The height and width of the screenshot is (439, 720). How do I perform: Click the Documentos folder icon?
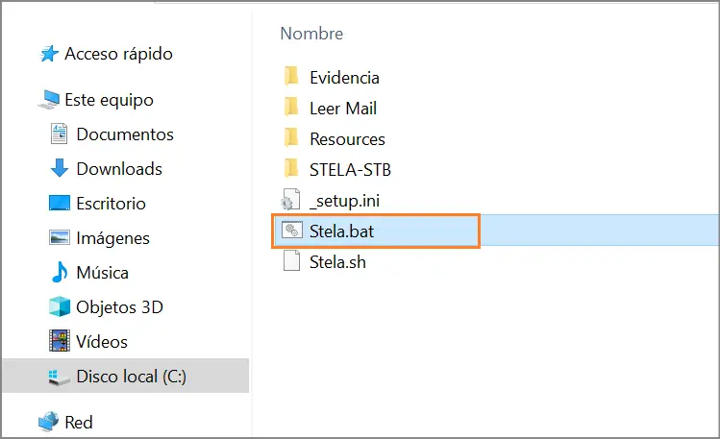60,134
